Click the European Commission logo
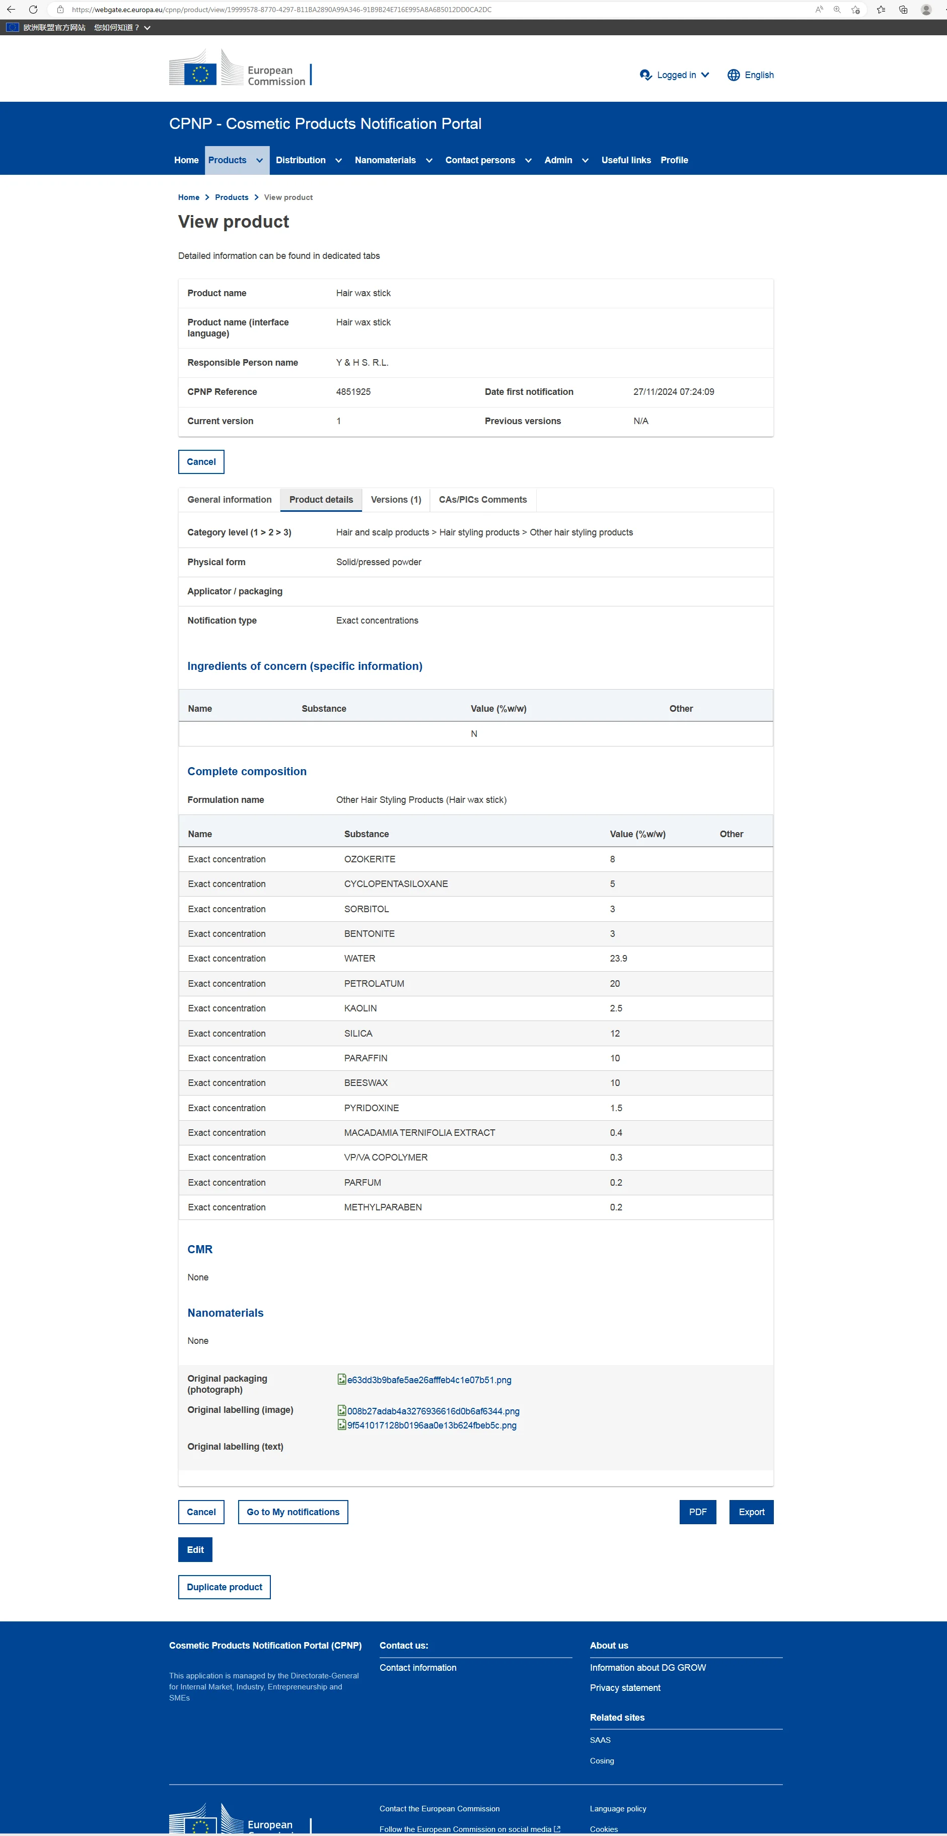 [240, 69]
